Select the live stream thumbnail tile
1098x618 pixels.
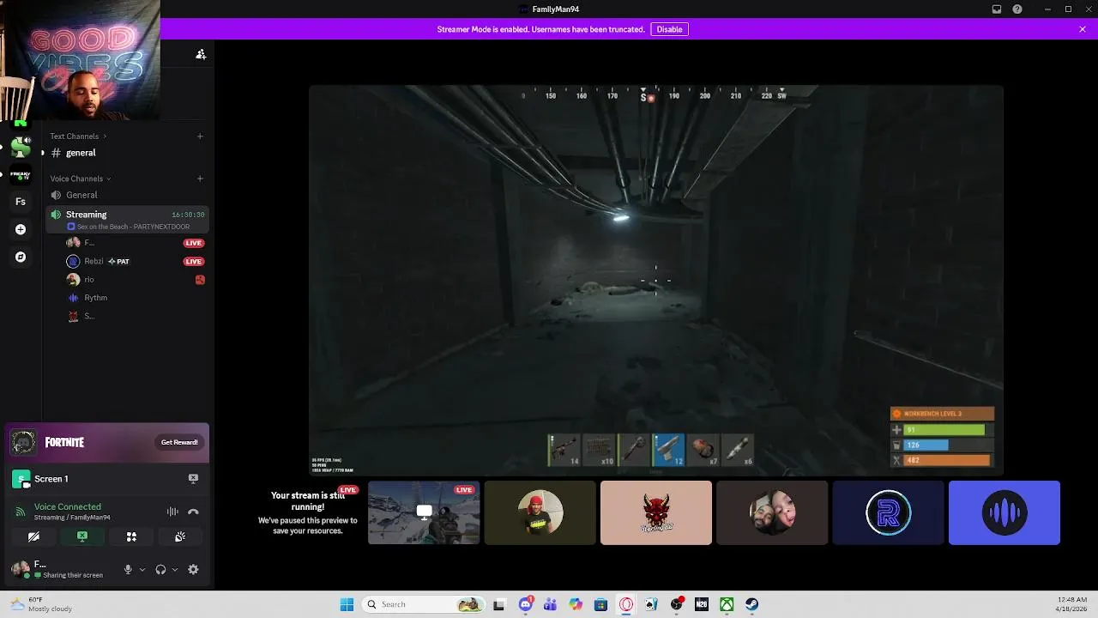[x=424, y=512]
